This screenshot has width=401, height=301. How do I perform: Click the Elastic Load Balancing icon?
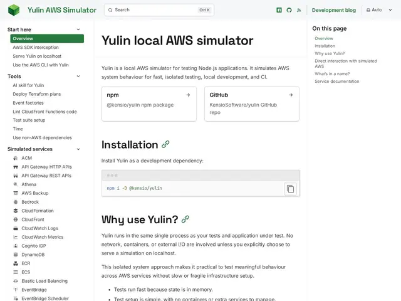coord(16,281)
